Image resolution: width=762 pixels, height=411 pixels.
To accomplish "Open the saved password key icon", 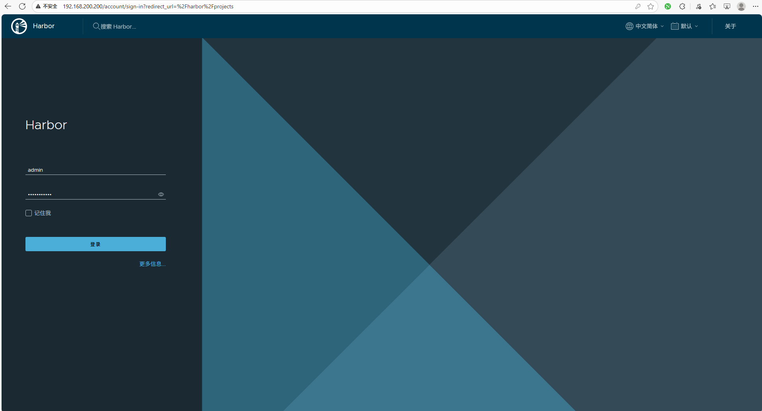I will [x=638, y=6].
